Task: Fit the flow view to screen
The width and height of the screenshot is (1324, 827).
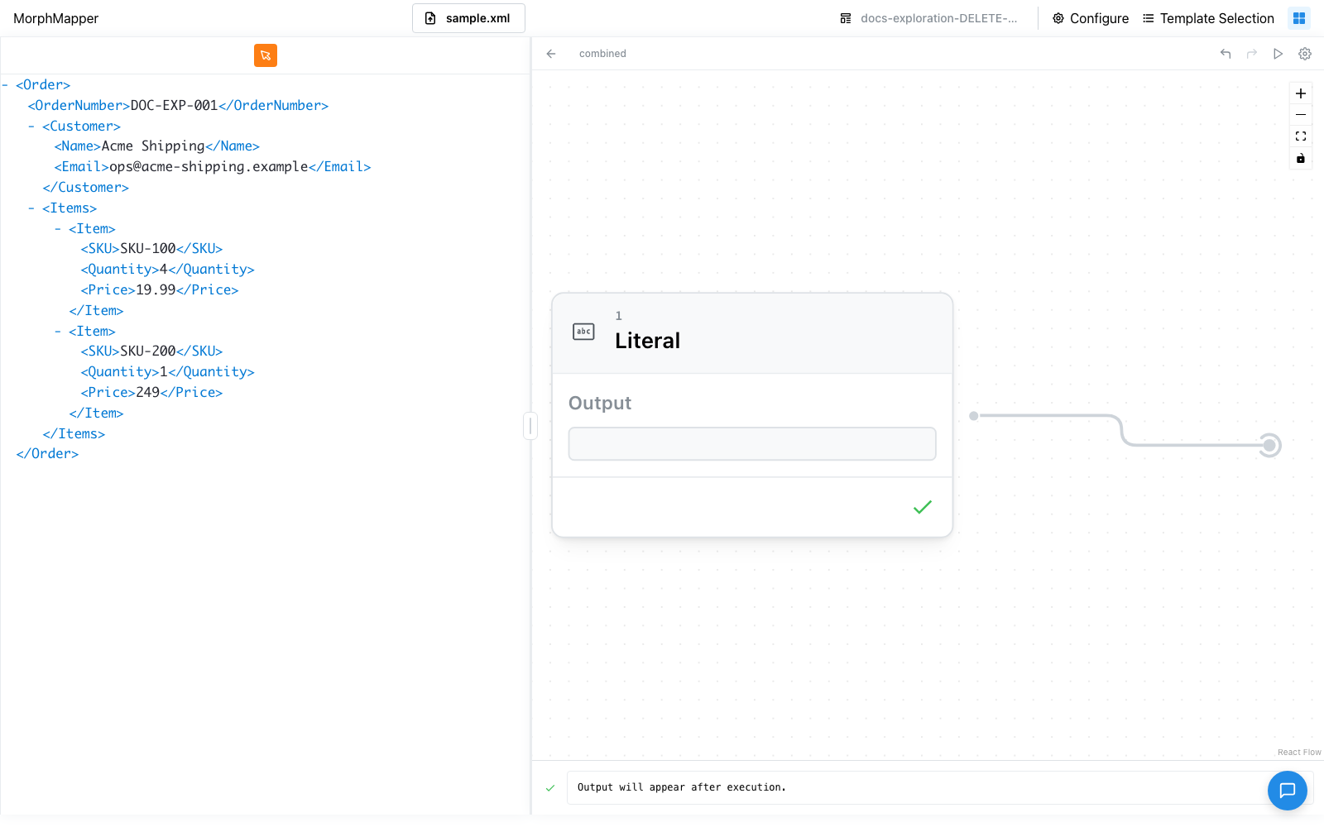Action: (1301, 136)
